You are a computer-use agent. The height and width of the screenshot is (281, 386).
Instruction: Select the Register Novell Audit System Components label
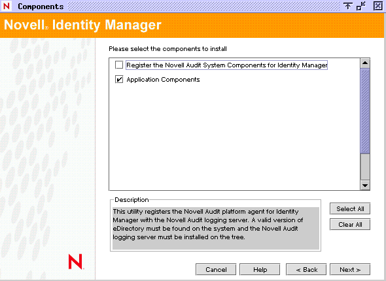pos(227,65)
